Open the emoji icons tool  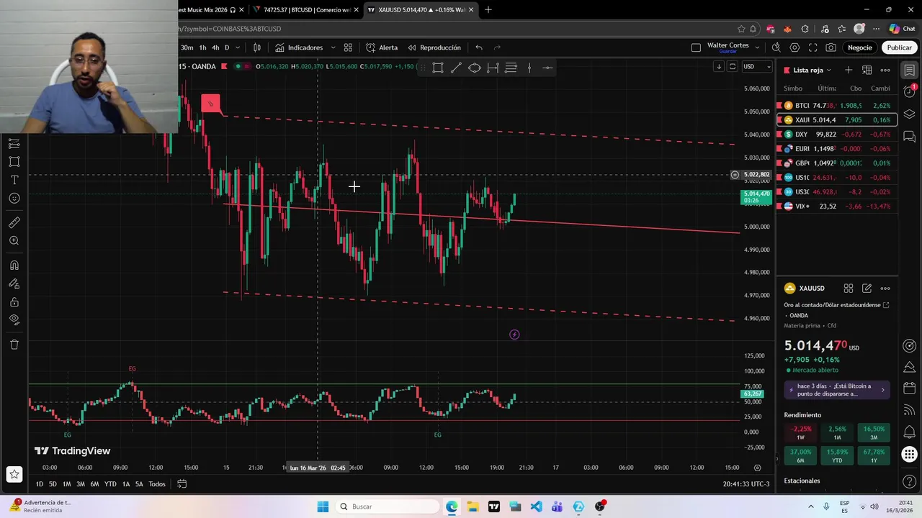[14, 199]
